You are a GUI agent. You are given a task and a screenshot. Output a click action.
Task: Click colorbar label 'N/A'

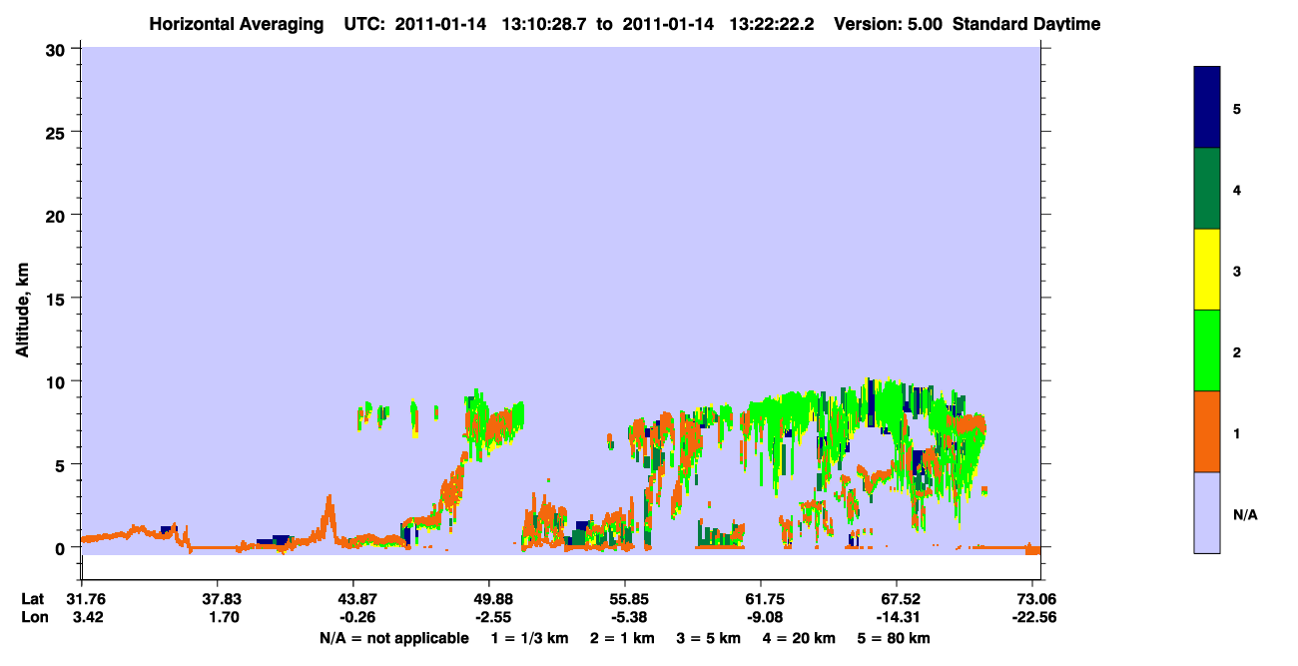tap(1245, 514)
